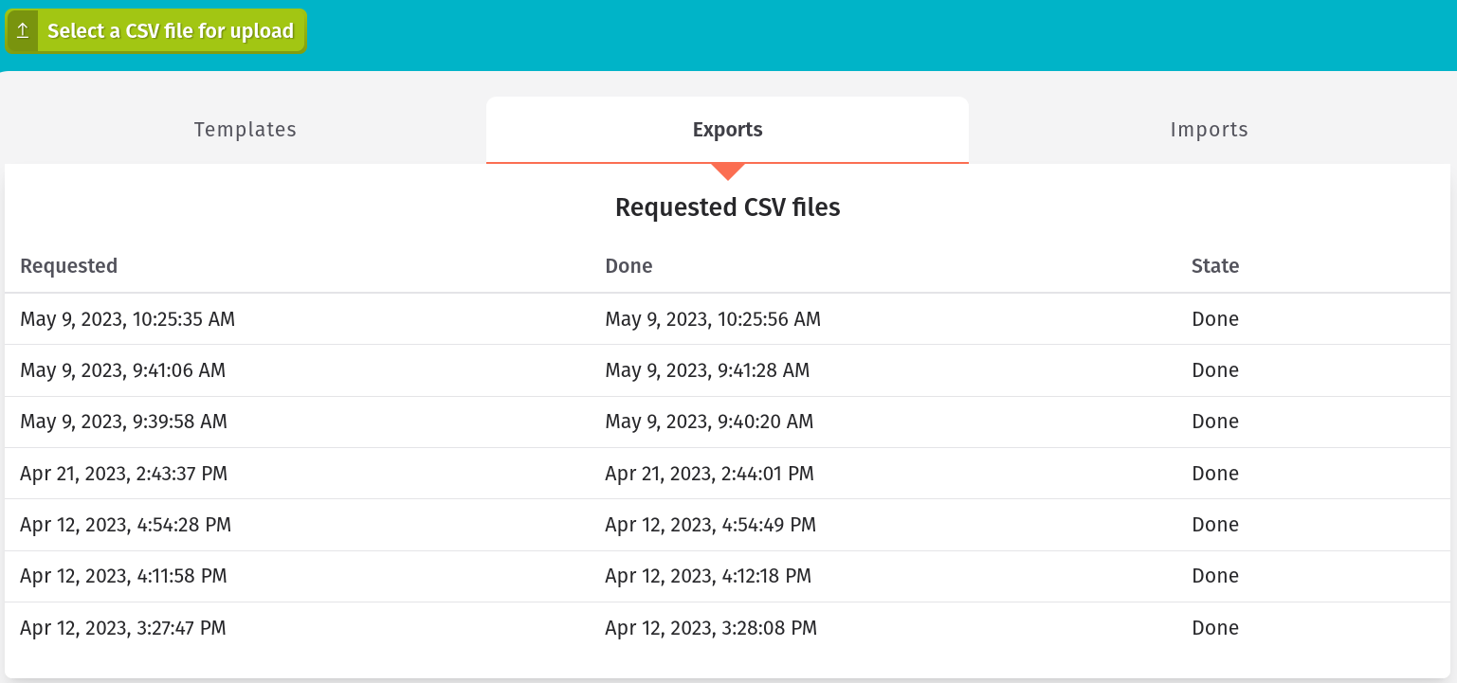The image size is (1457, 683).
Task: Switch to the Imports tab
Action: click(1210, 130)
